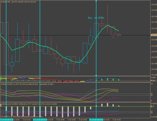Click the 60 scale value of DMI panel
This screenshot has height=121, width=157.
(x=152, y=84)
